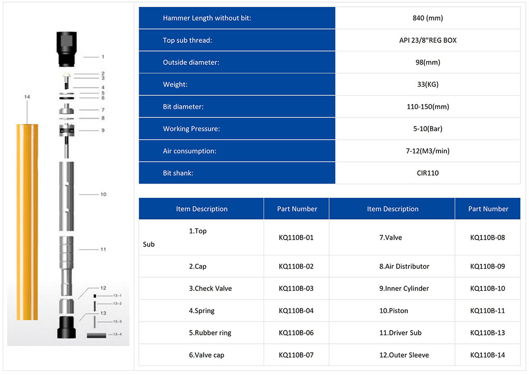Viewport: 529px width, 375px height.
Task: Select the "7-12(M3/min)" air consumption value
Action: [x=427, y=151]
